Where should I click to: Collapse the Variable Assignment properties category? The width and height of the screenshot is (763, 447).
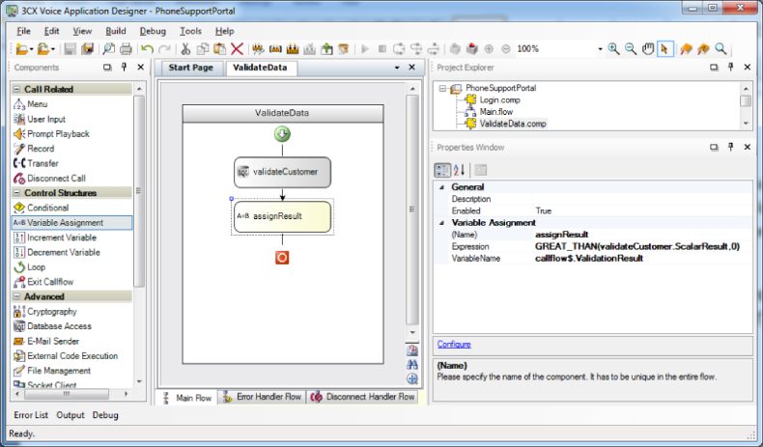click(442, 222)
